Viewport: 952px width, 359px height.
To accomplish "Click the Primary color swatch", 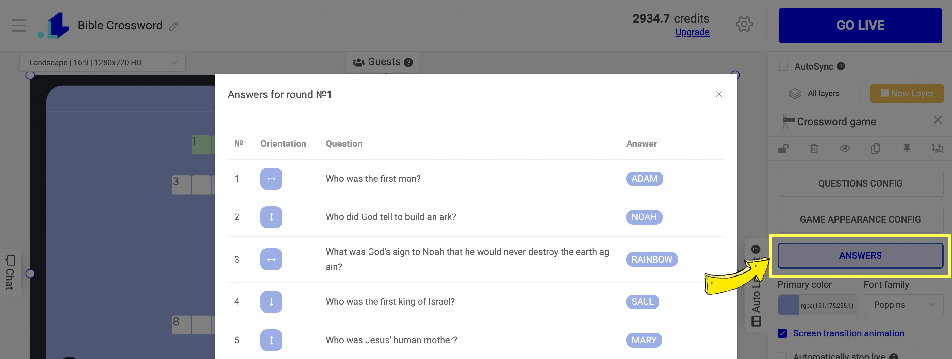I will click(x=788, y=305).
